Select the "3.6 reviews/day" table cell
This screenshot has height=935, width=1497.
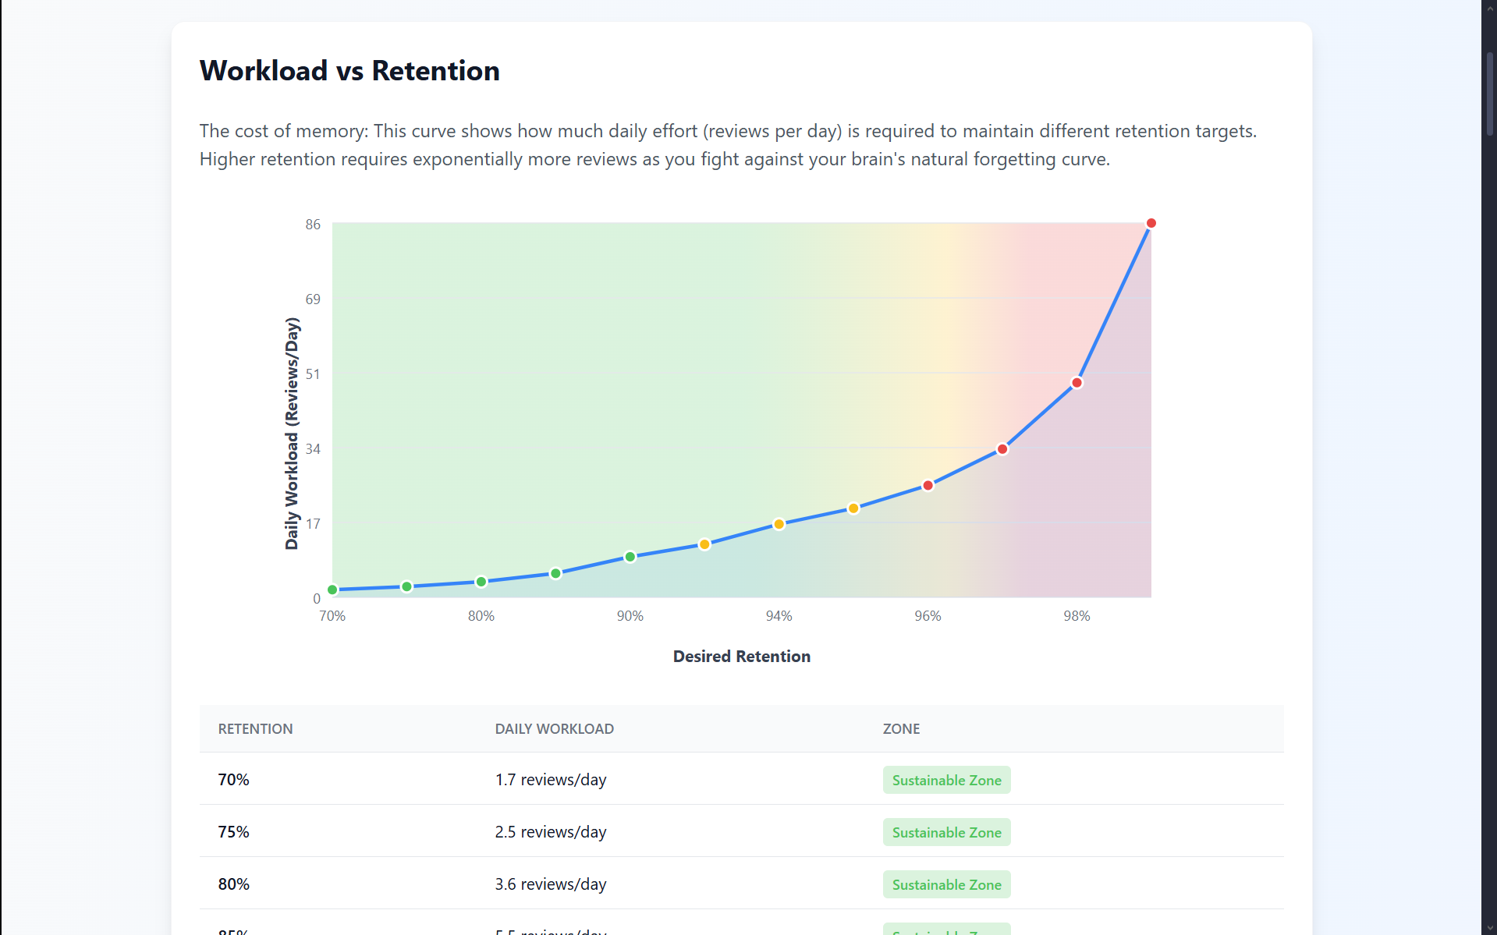click(550, 884)
